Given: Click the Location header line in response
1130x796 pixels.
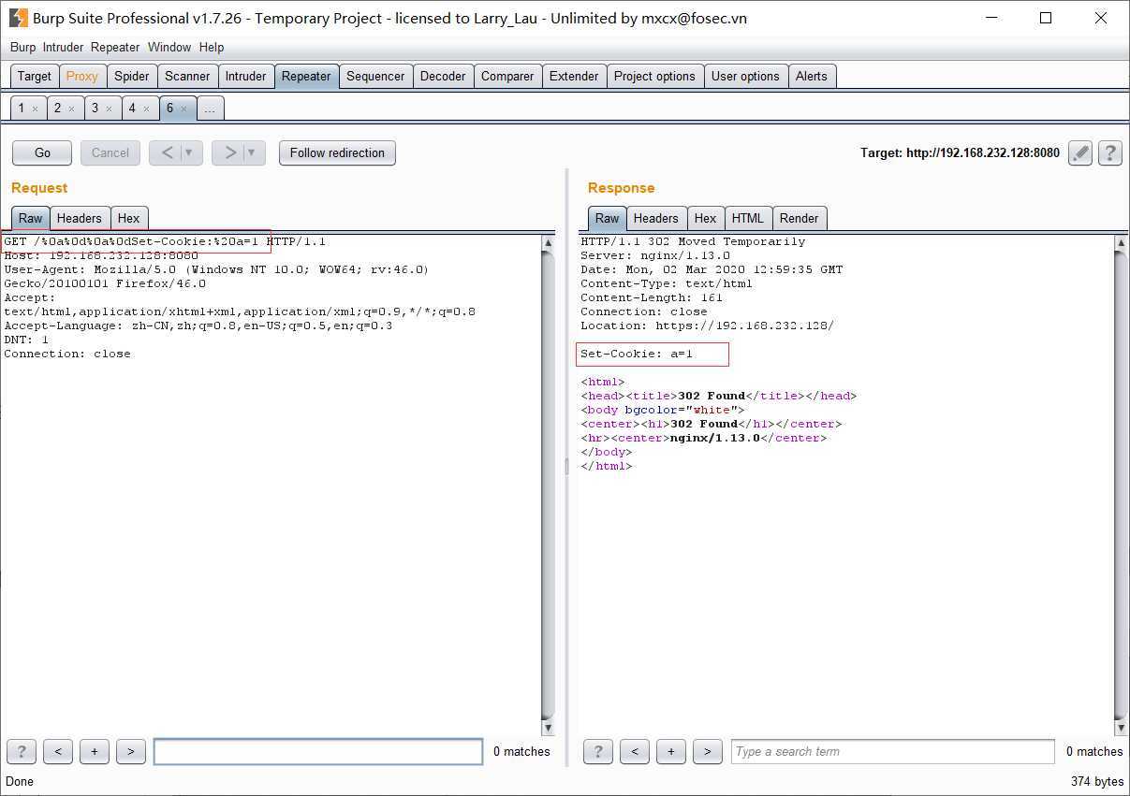Looking at the screenshot, I should [707, 326].
